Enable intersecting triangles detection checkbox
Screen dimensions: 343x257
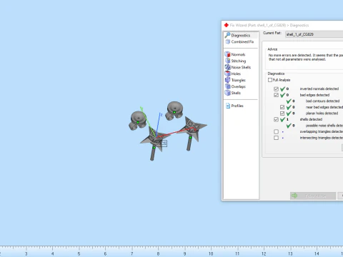coord(276,138)
